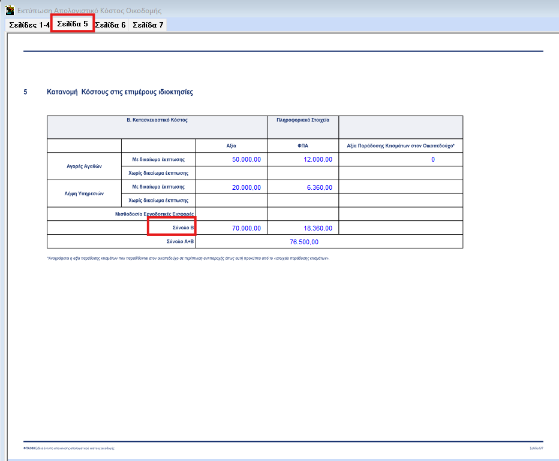Click the 70.000,00 total value
The image size is (559, 461).
point(247,228)
